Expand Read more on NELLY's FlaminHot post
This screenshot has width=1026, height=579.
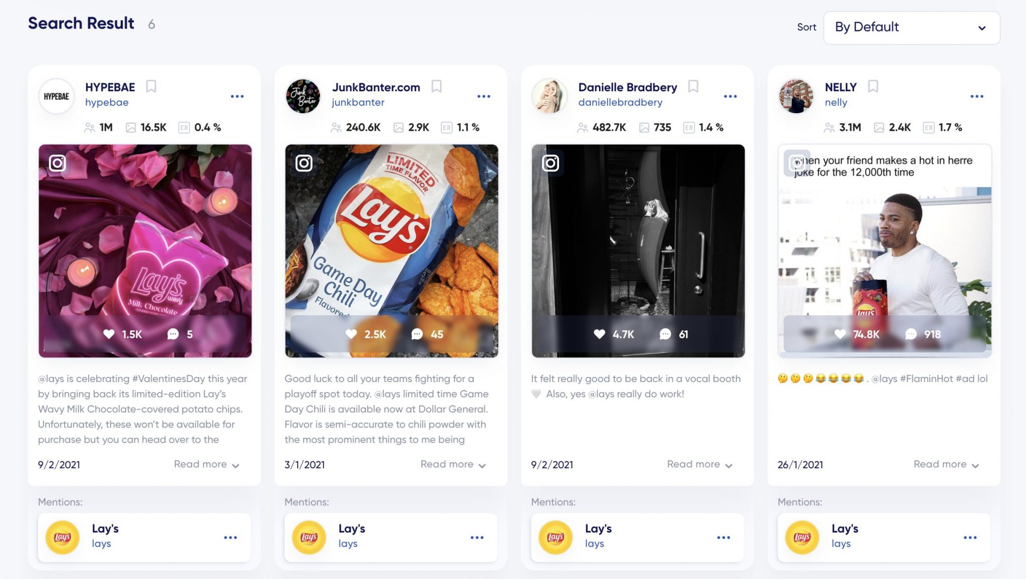pyautogui.click(x=946, y=465)
